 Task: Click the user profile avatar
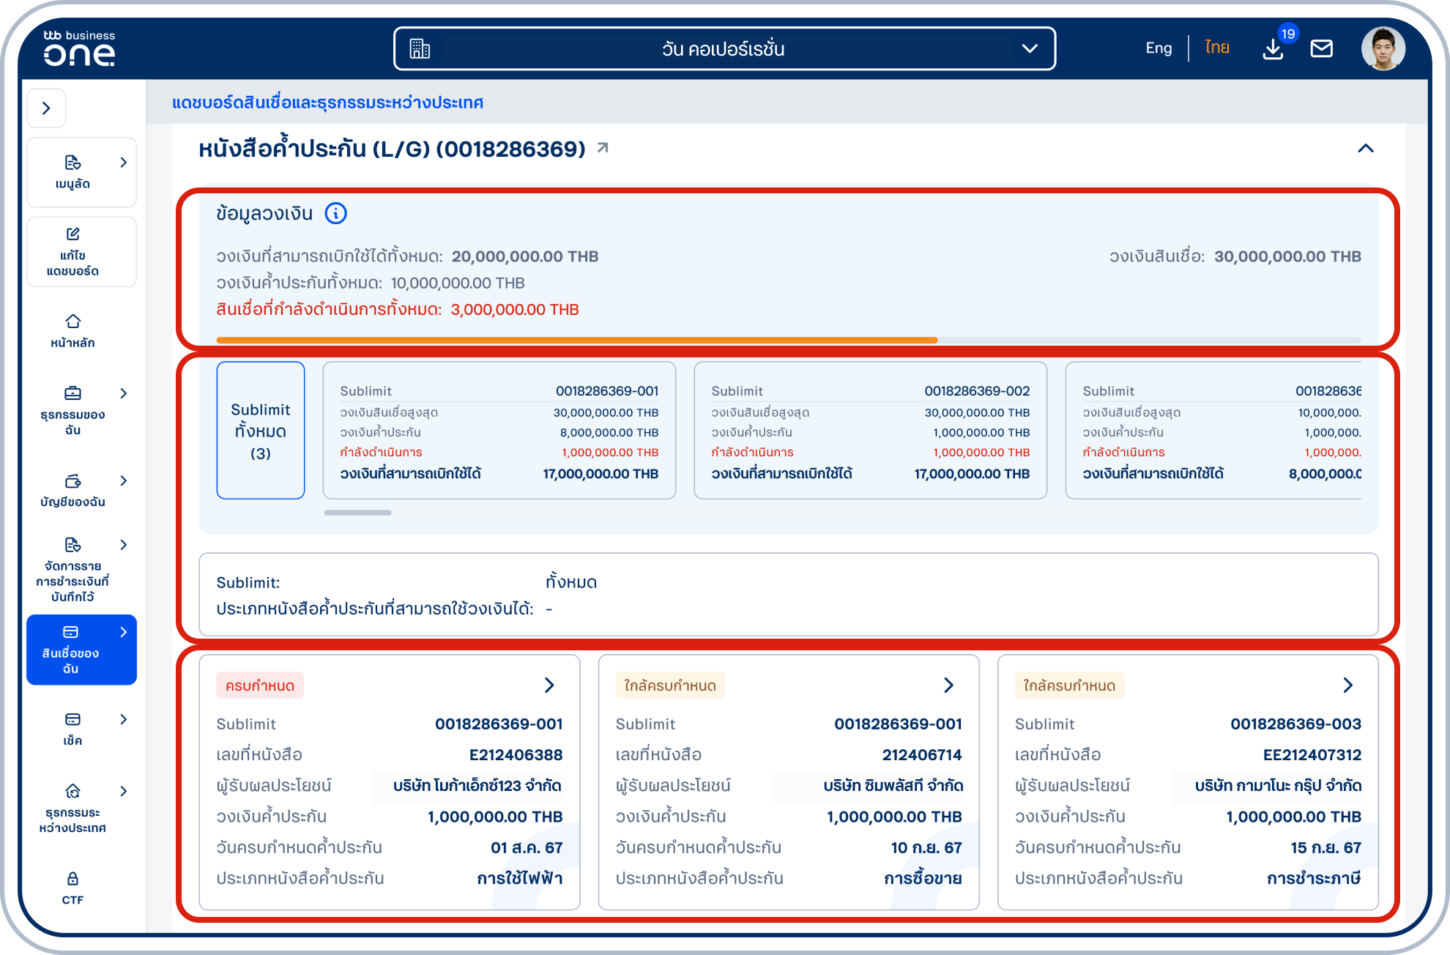click(x=1383, y=49)
